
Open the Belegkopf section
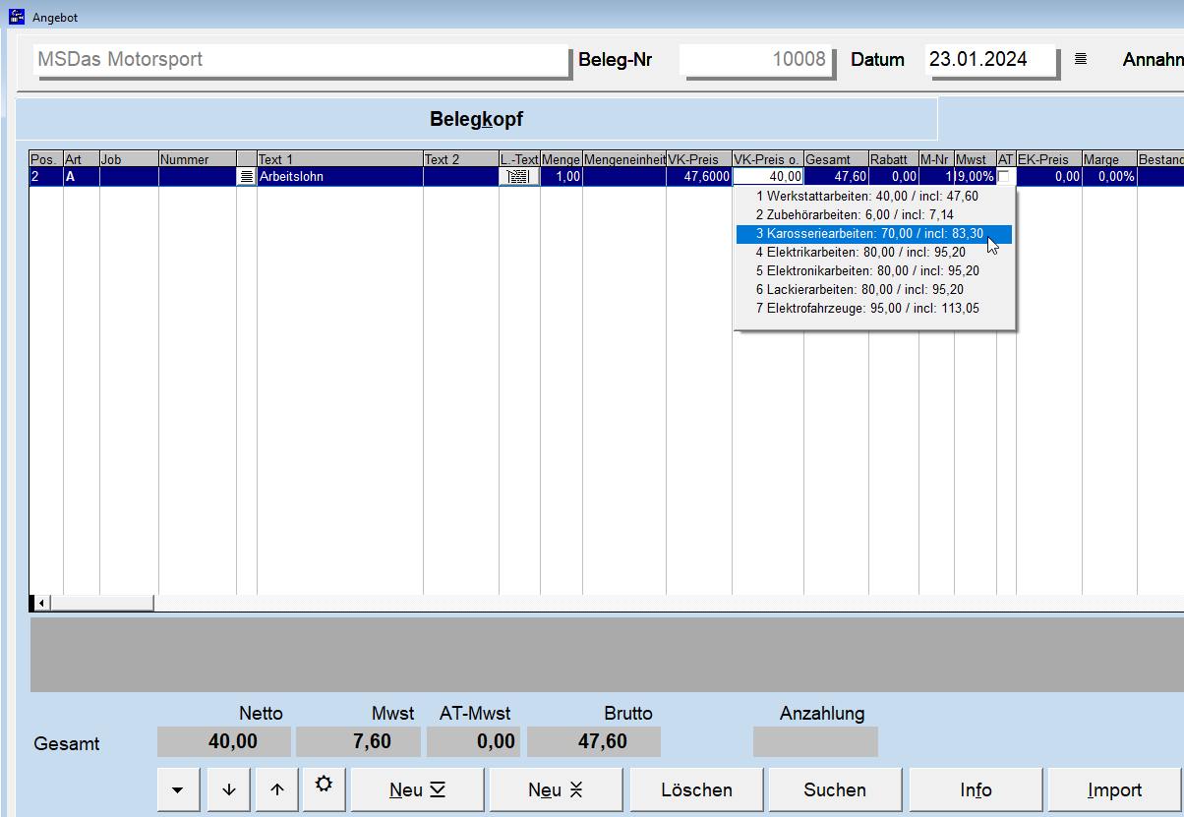click(477, 119)
